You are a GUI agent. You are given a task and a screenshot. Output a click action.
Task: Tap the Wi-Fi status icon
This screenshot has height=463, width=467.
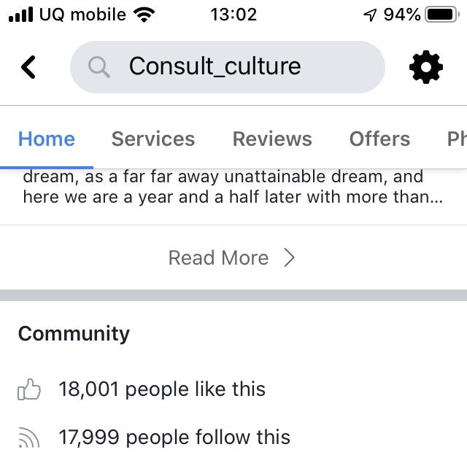[x=144, y=15]
